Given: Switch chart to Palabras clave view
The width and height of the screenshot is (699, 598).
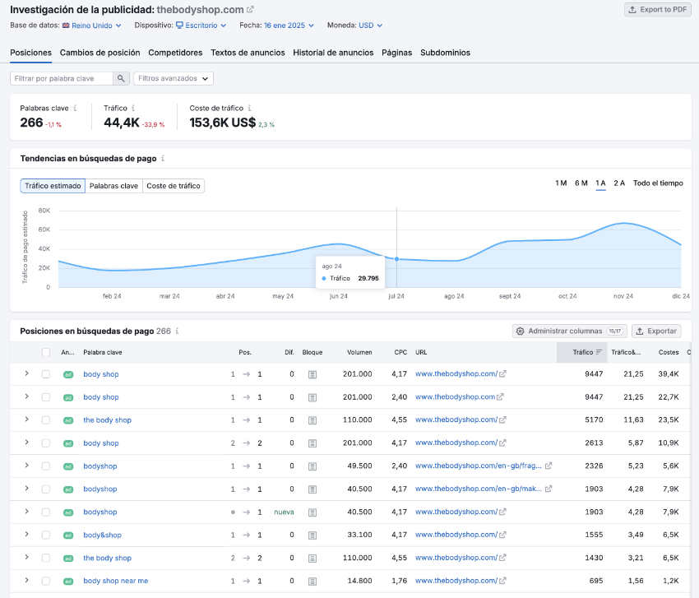Looking at the screenshot, I should pos(113,186).
